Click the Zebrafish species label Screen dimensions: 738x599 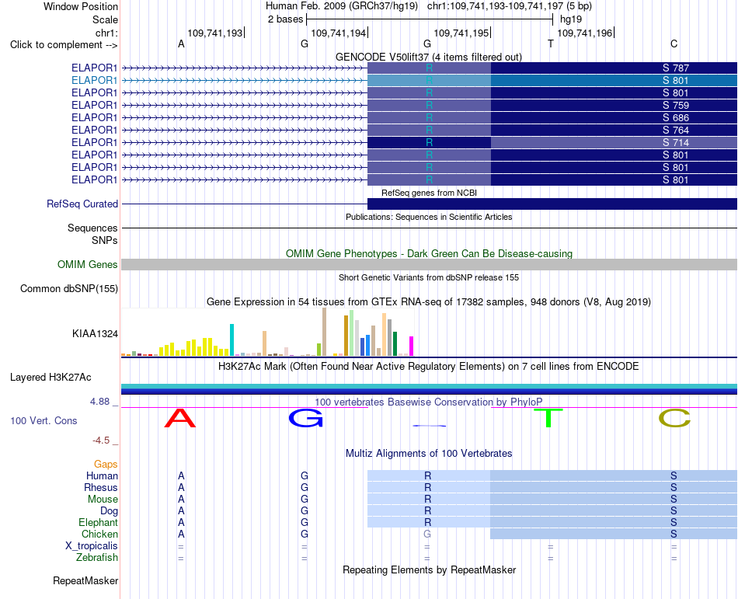(97, 558)
